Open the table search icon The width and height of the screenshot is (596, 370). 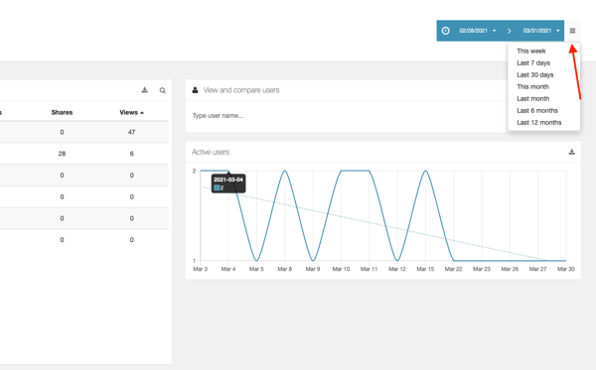(x=162, y=90)
